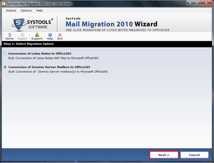
Task: Click the SysTools Software logo
Action: (x=32, y=24)
